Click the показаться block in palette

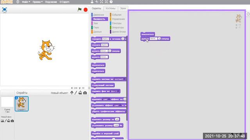coord(98,65)
